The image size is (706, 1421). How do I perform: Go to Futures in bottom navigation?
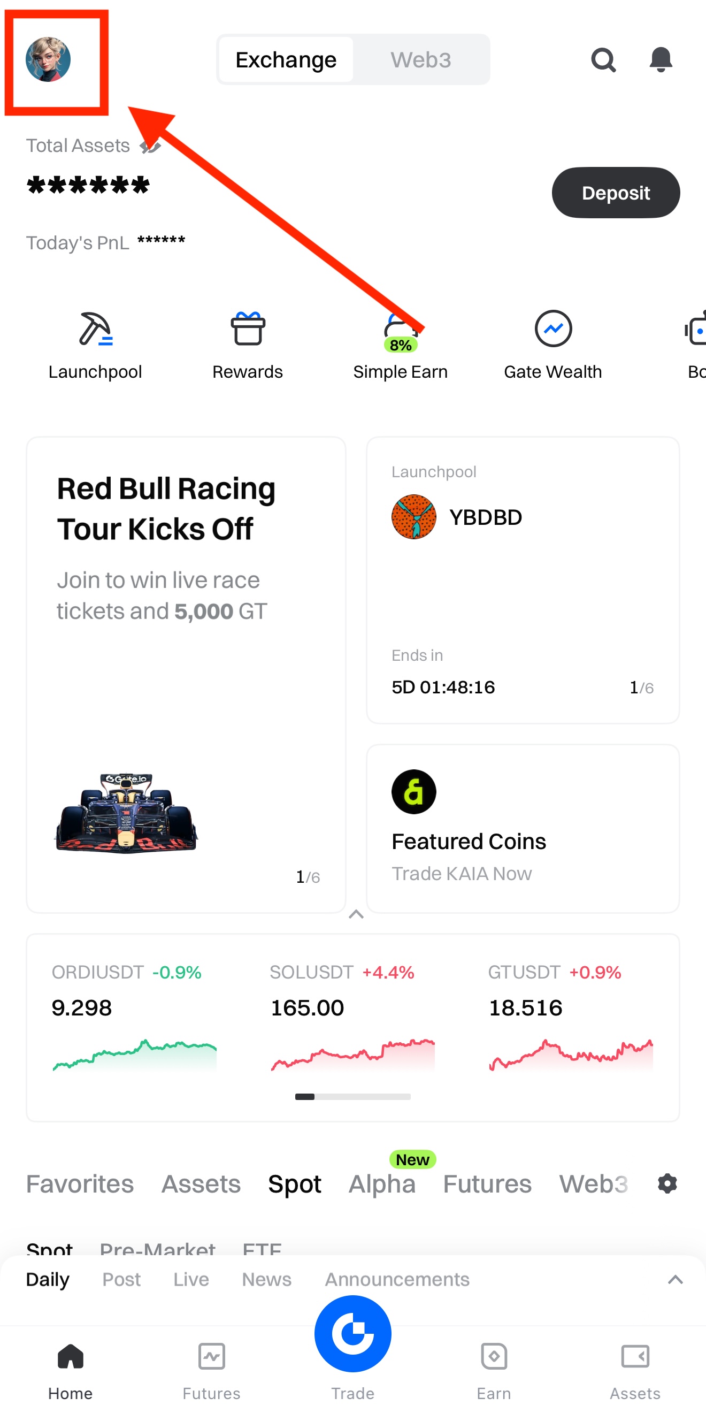[211, 1369]
